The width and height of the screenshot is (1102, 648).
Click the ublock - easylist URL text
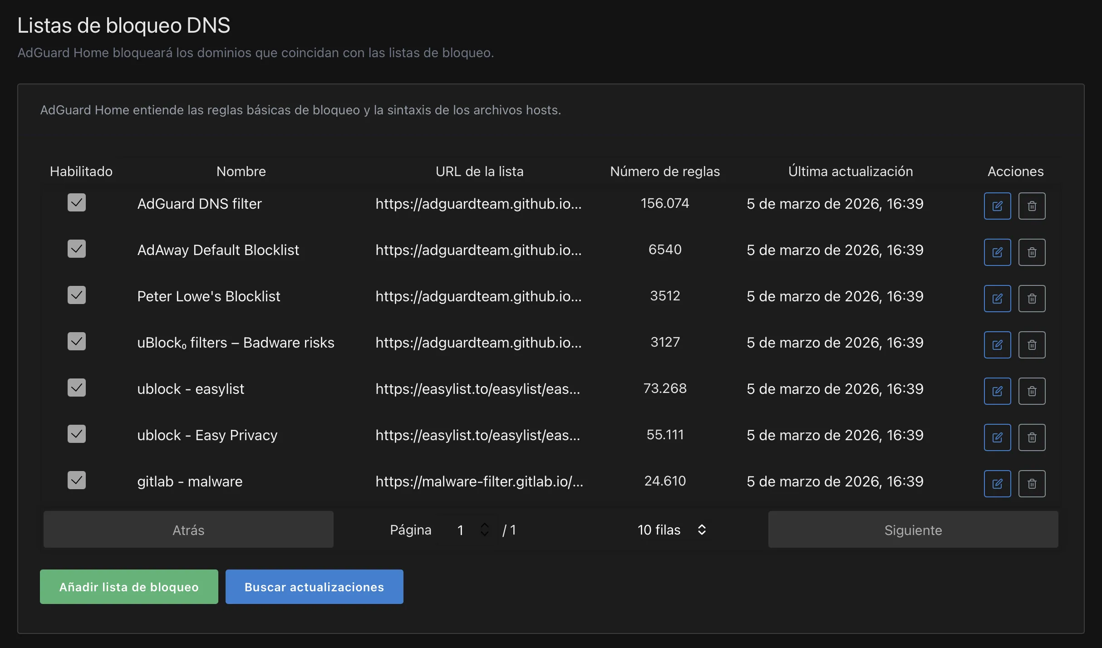(x=477, y=389)
